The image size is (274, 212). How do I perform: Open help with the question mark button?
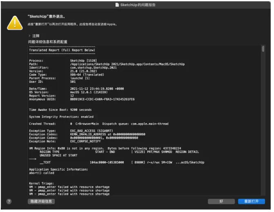[9, 201]
